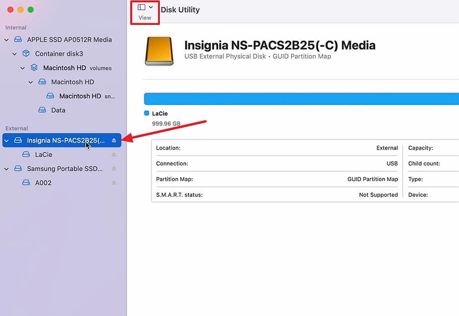Click the Data volume disk icon
The width and height of the screenshot is (459, 316).
pos(42,110)
